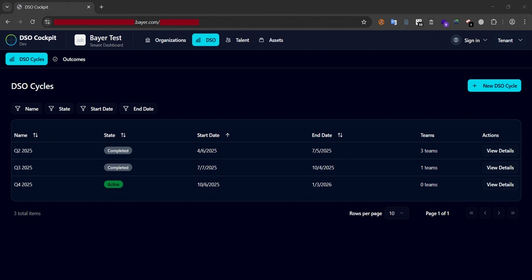Select the DSO navigation tab
This screenshot has width=532, height=280.
(205, 40)
